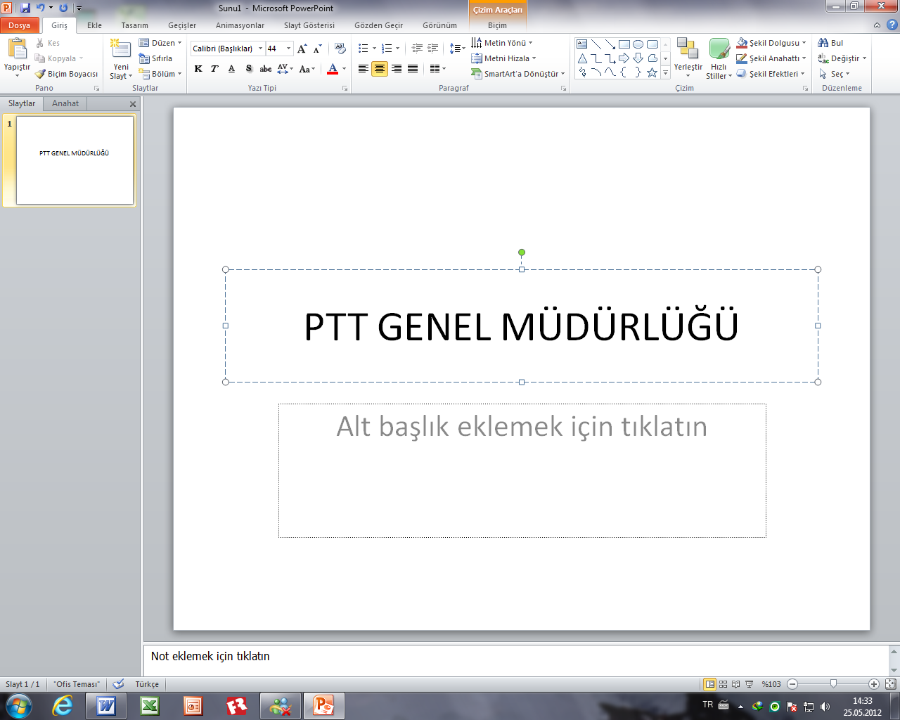Expand the shapes gallery more arrow
This screenshot has height=720, width=900.
(x=666, y=73)
